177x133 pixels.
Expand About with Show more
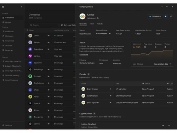(x=84, y=55)
